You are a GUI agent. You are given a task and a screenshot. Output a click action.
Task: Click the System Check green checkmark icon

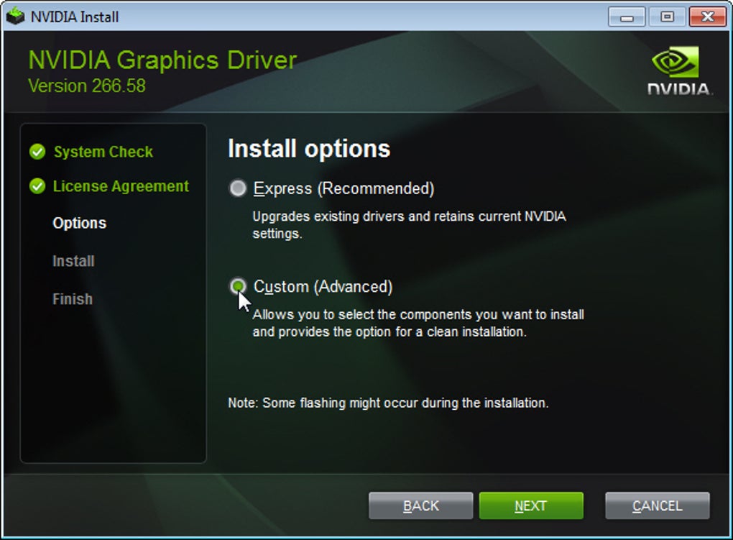37,152
